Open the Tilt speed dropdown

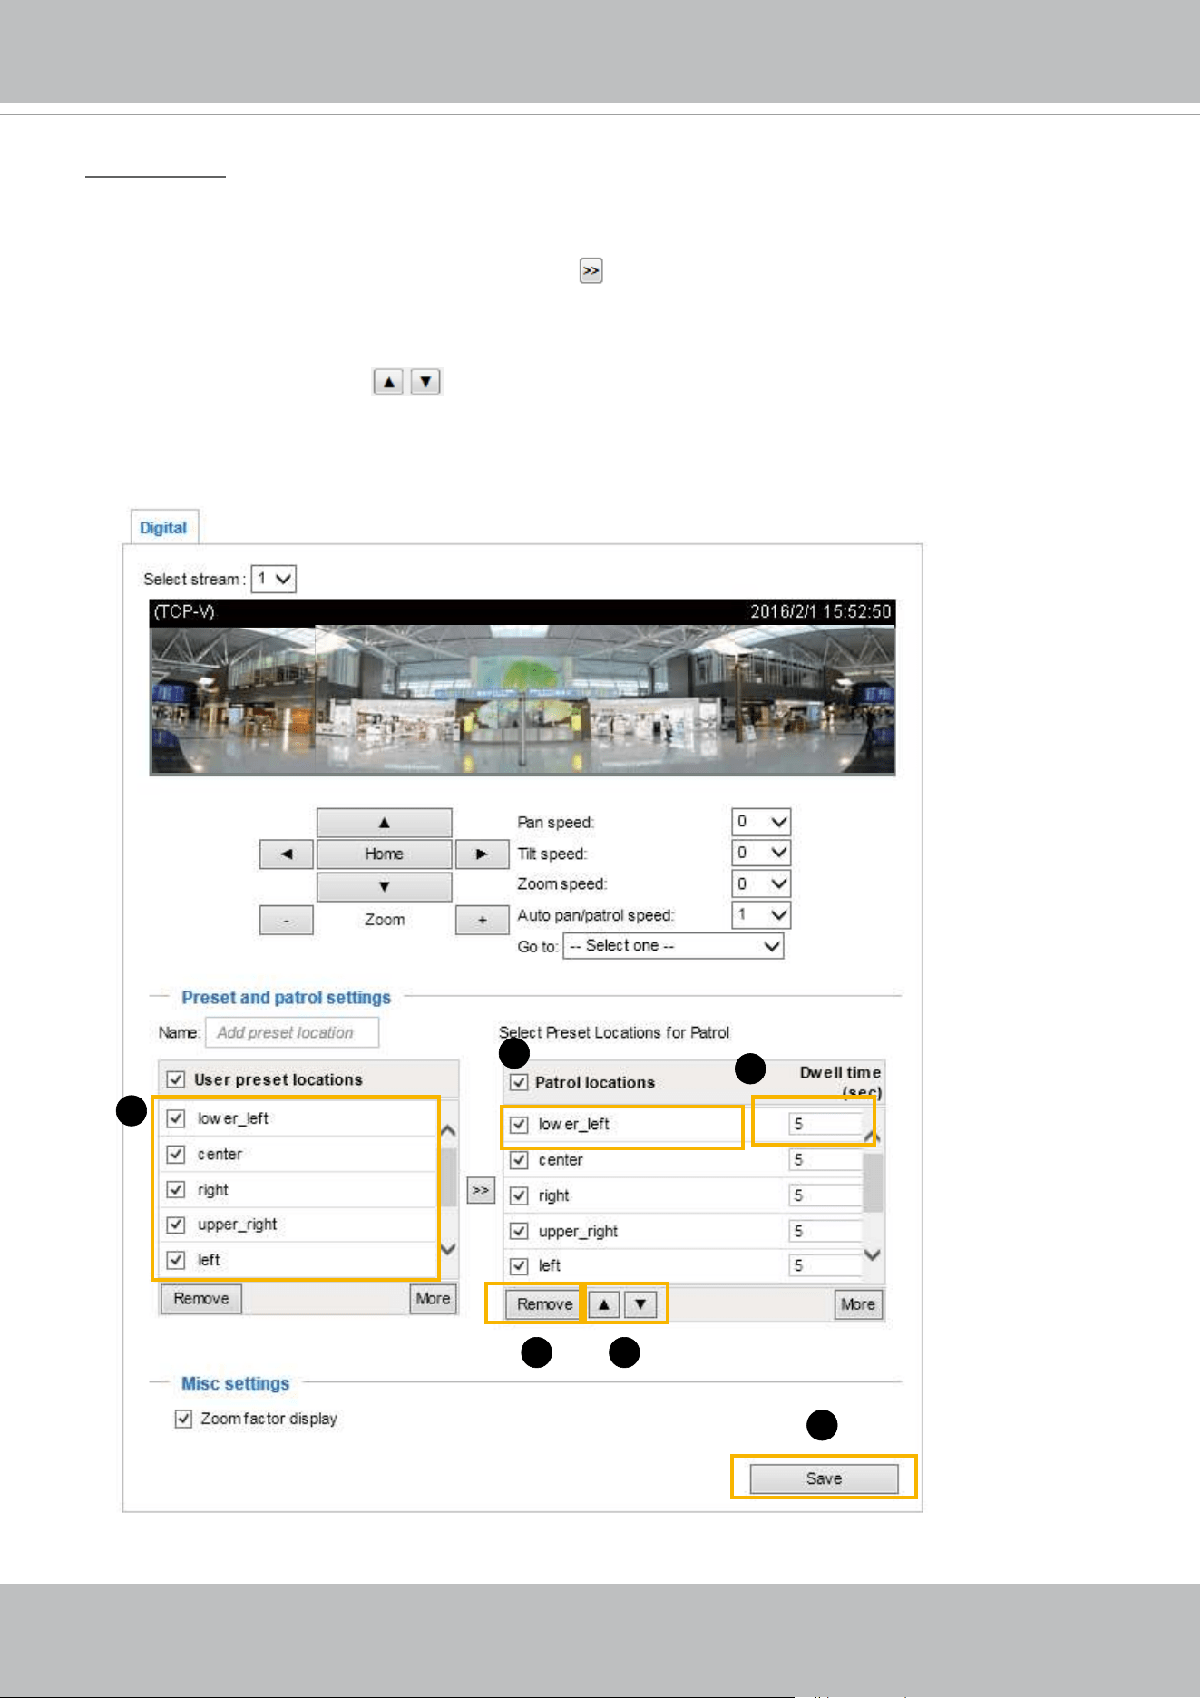point(761,853)
